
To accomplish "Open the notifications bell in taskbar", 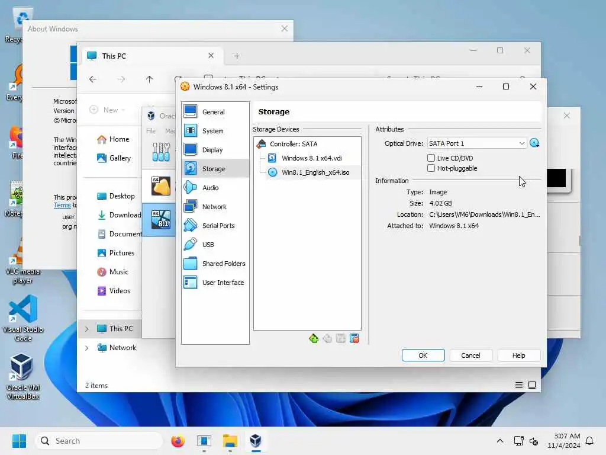I will pyautogui.click(x=590, y=441).
